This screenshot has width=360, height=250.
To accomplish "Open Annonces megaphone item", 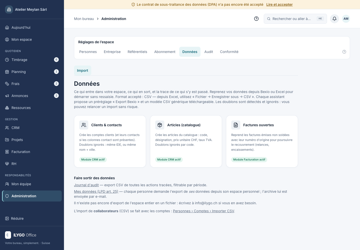I will coord(32,96).
